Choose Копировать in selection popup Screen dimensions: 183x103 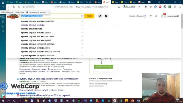tap(20, 12)
